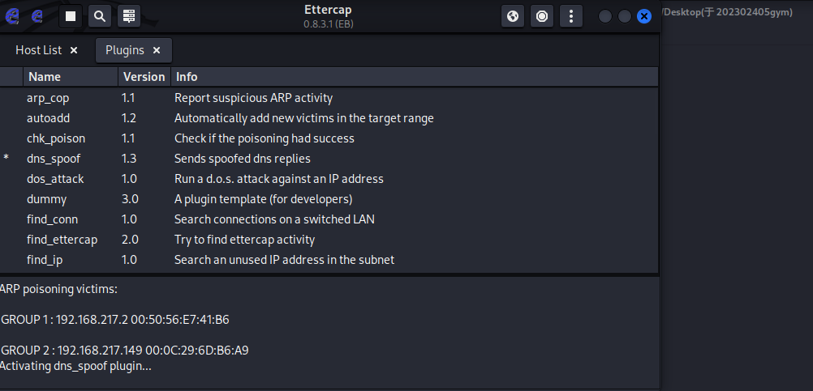This screenshot has height=391, width=813.
Task: Click the Info column header
Action: 187,77
